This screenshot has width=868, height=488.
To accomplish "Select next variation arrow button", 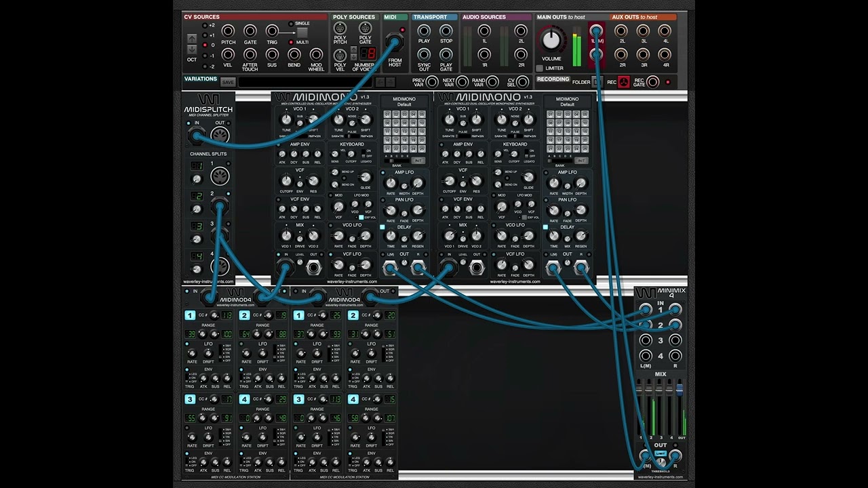I will click(391, 82).
